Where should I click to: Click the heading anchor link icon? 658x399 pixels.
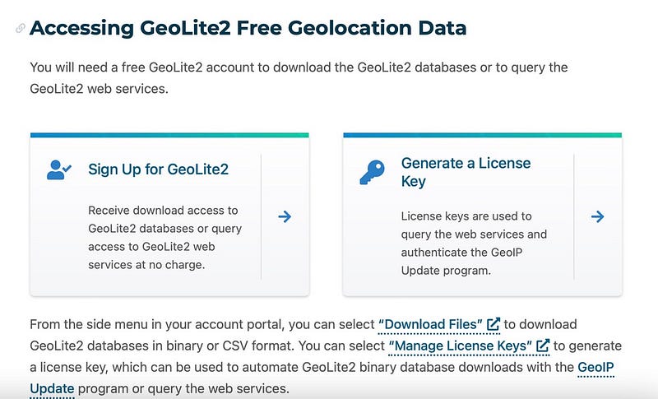[x=20, y=28]
